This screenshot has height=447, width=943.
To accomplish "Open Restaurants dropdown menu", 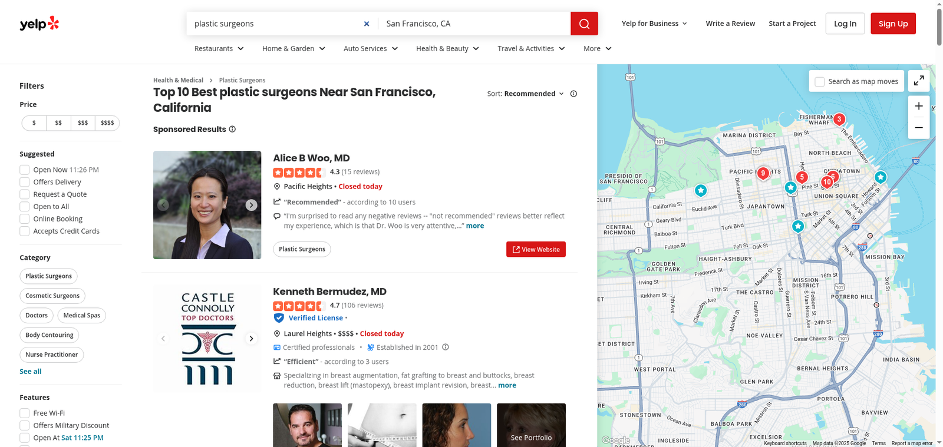I will (219, 48).
